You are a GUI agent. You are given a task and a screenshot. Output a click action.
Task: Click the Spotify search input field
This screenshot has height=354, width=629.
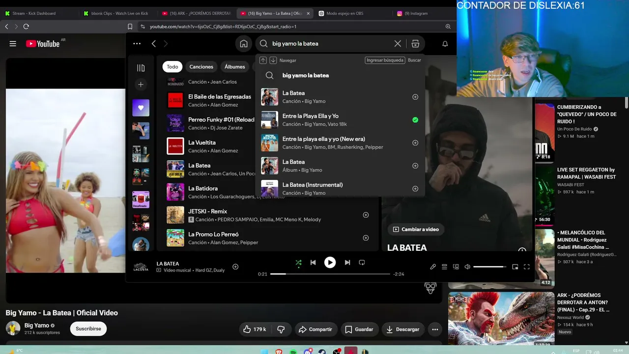[330, 44]
